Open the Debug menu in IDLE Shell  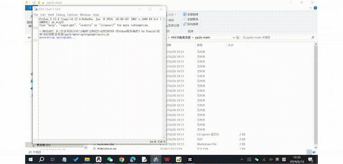pyautogui.click(x=60, y=15)
